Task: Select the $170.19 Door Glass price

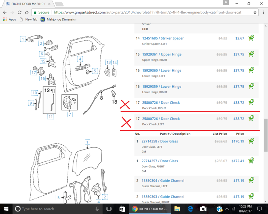Action: pos(238,141)
